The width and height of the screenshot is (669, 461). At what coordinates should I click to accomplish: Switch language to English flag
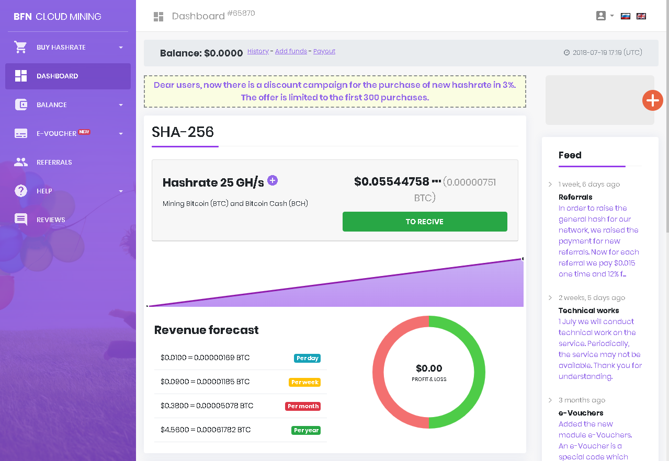coord(641,16)
